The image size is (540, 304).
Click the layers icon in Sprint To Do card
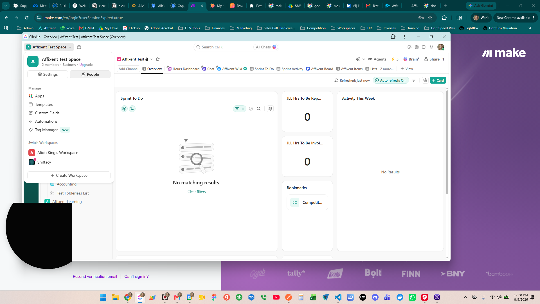[x=124, y=109]
